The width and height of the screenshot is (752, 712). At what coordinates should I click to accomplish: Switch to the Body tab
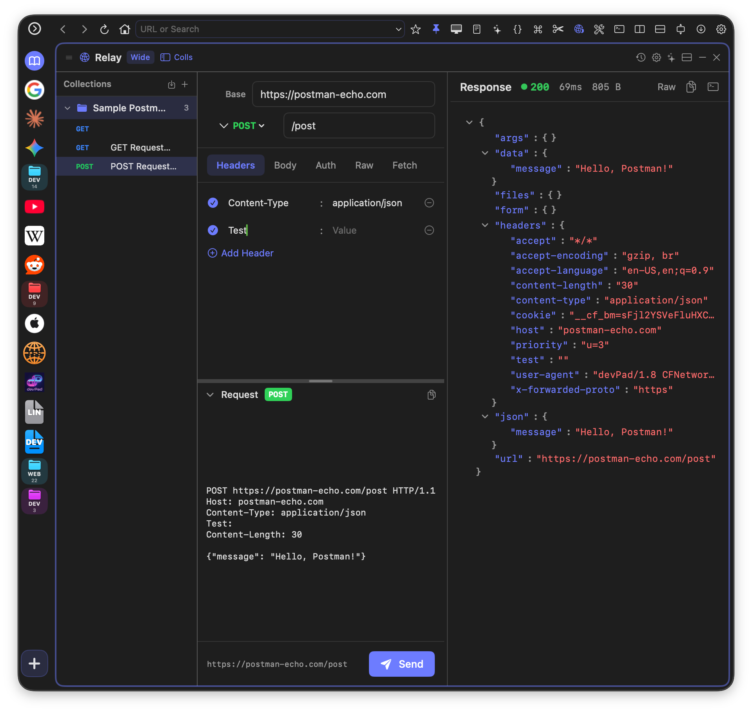(285, 165)
